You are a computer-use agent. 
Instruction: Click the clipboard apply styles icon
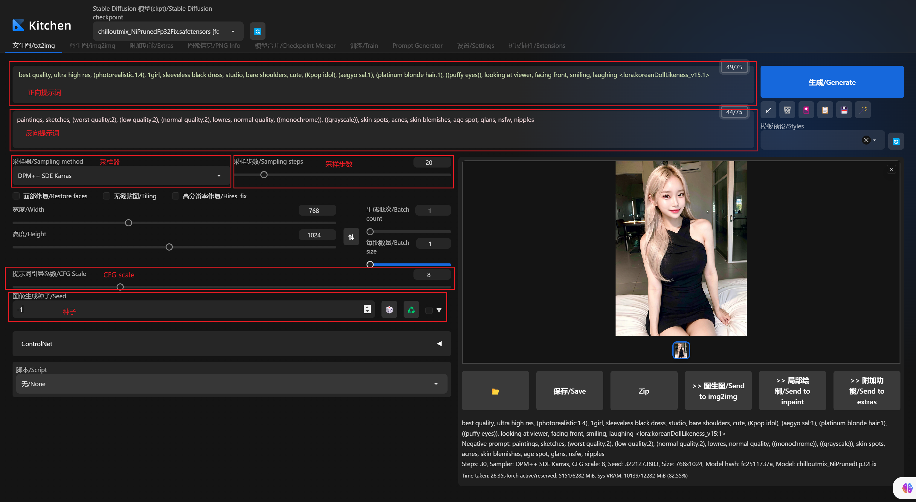tap(825, 110)
